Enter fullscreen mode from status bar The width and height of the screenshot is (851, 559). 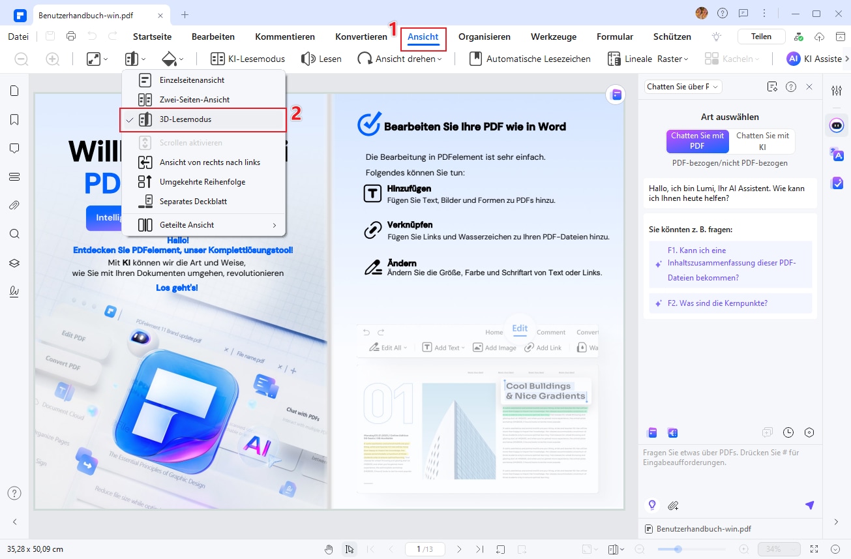click(814, 549)
